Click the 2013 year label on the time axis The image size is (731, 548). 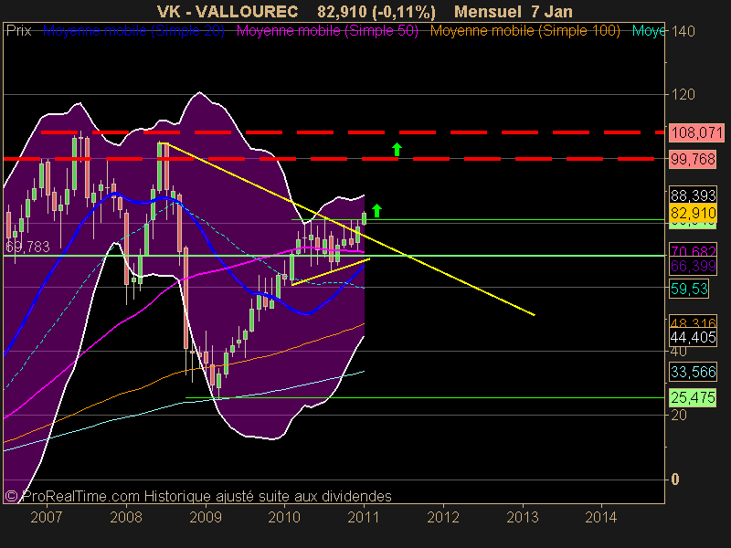click(x=523, y=517)
